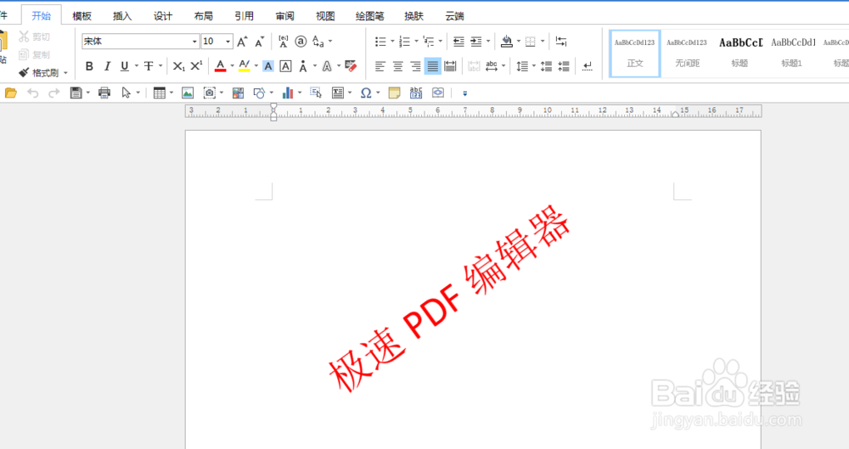
Task: Switch to the 设计 tab
Action: (163, 16)
